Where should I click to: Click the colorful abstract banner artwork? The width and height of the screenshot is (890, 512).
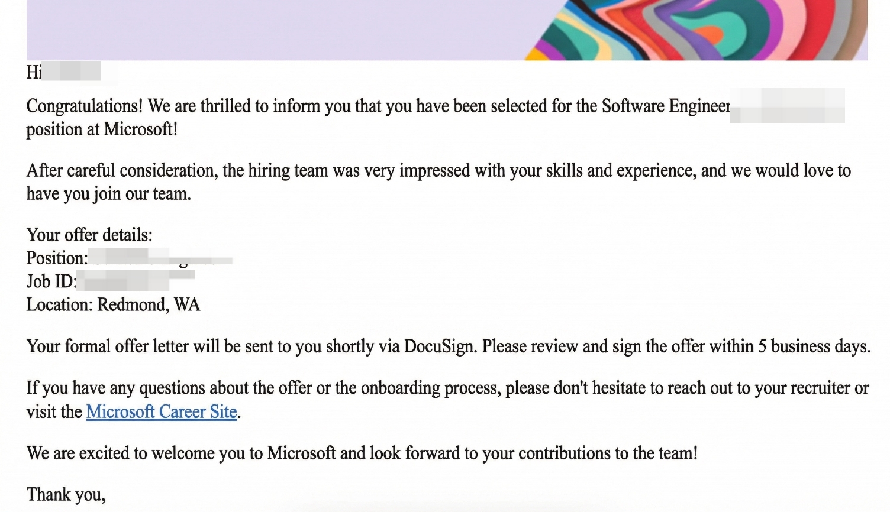coord(698,30)
